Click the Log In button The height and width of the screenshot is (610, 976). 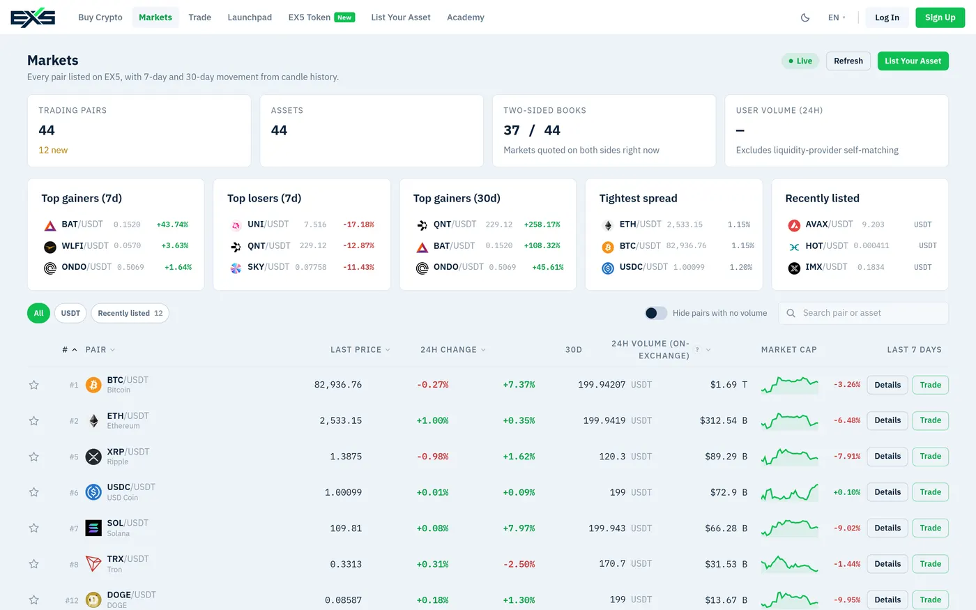[x=887, y=17]
